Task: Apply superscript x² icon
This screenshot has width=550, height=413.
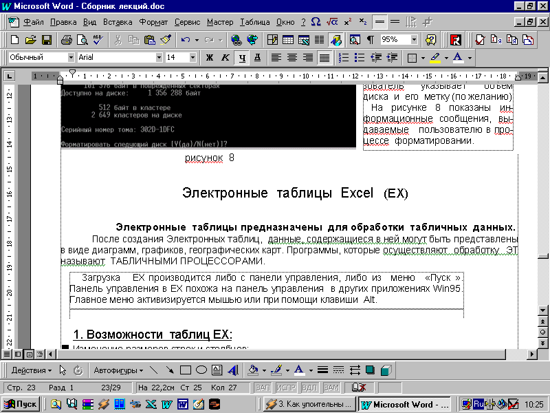Action: point(348,22)
